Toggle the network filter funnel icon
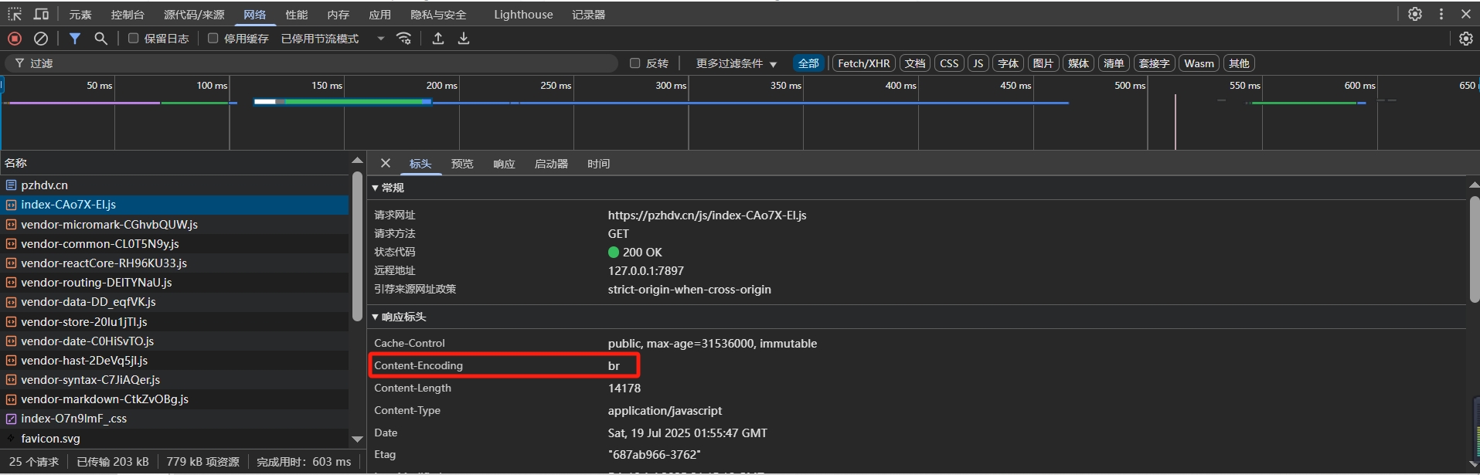 point(75,39)
